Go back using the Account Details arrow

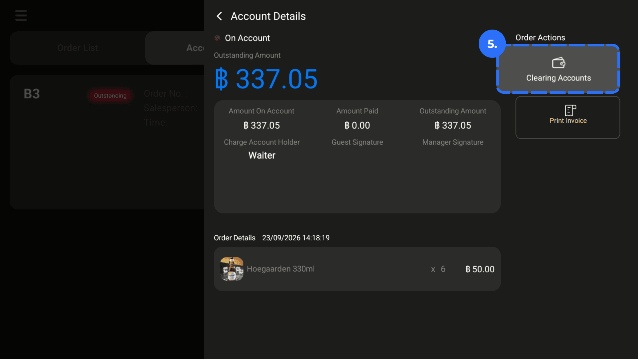pos(219,16)
